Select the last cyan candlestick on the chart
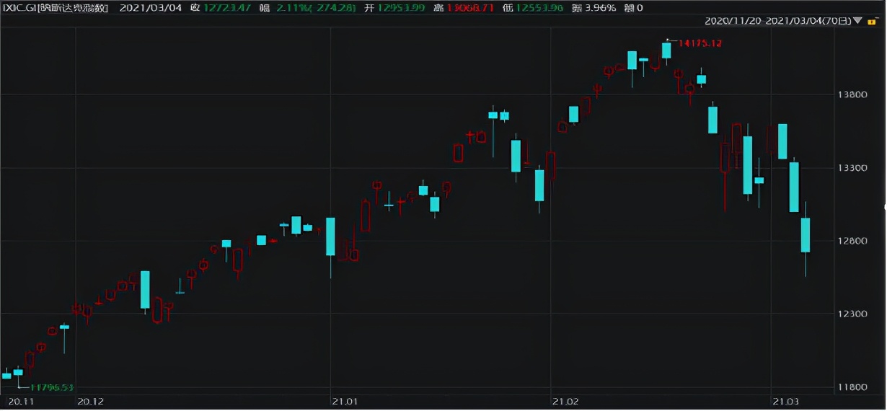Image resolution: width=887 pixels, height=411 pixels. (806, 235)
